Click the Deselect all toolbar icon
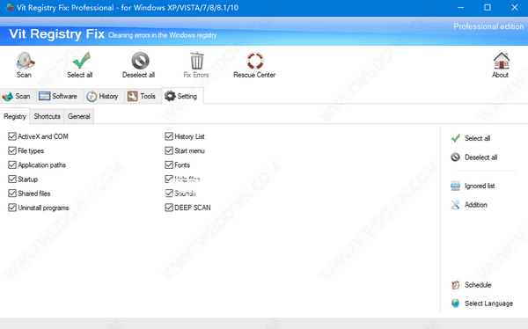The height and width of the screenshot is (329, 528). tap(140, 61)
